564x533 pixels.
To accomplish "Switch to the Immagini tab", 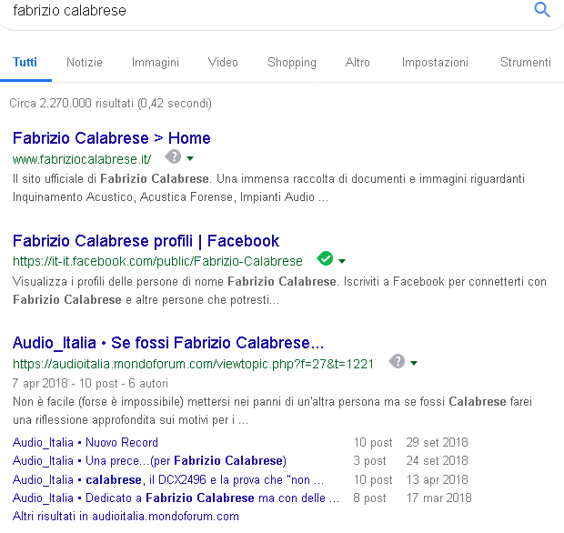I will coord(156,62).
